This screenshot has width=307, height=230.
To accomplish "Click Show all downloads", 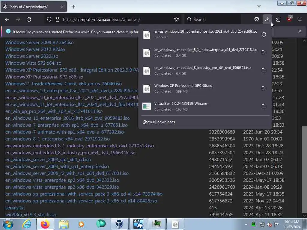I will pyautogui.click(x=159, y=122).
